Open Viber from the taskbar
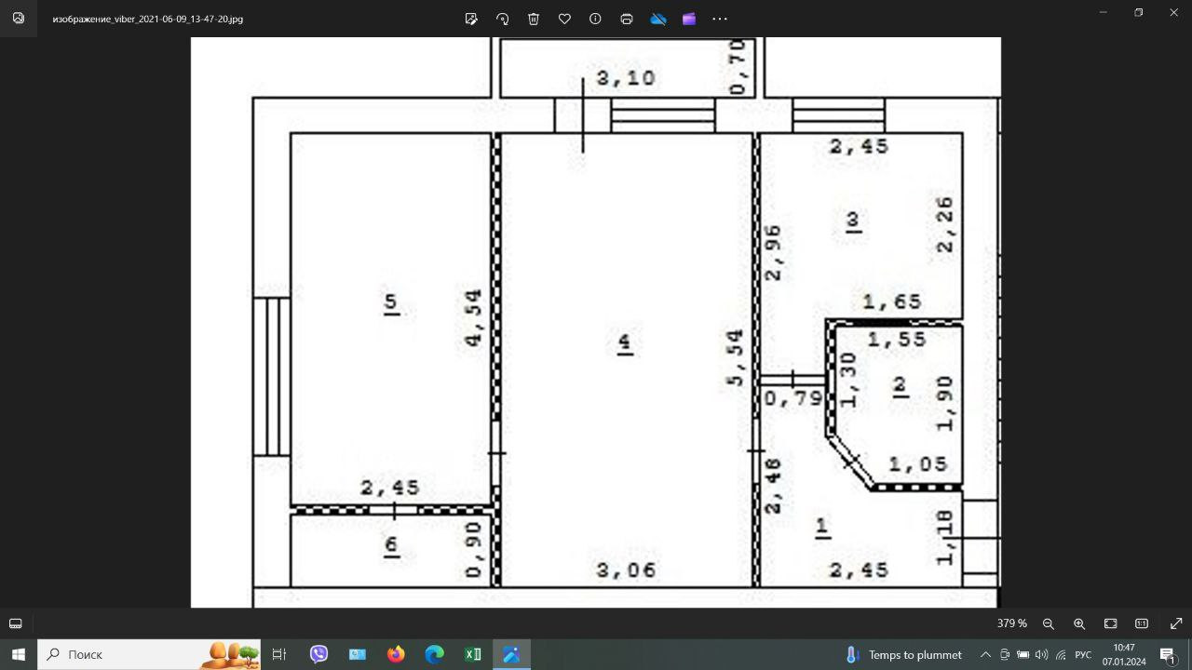 click(x=319, y=654)
